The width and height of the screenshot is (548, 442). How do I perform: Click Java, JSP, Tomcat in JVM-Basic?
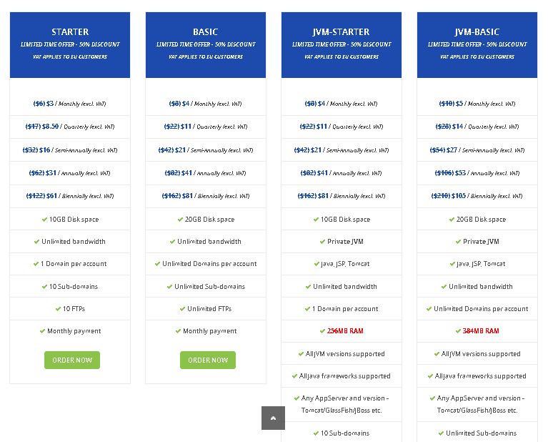click(x=481, y=264)
